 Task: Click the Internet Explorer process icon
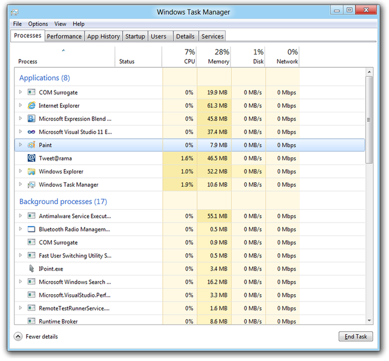32,106
